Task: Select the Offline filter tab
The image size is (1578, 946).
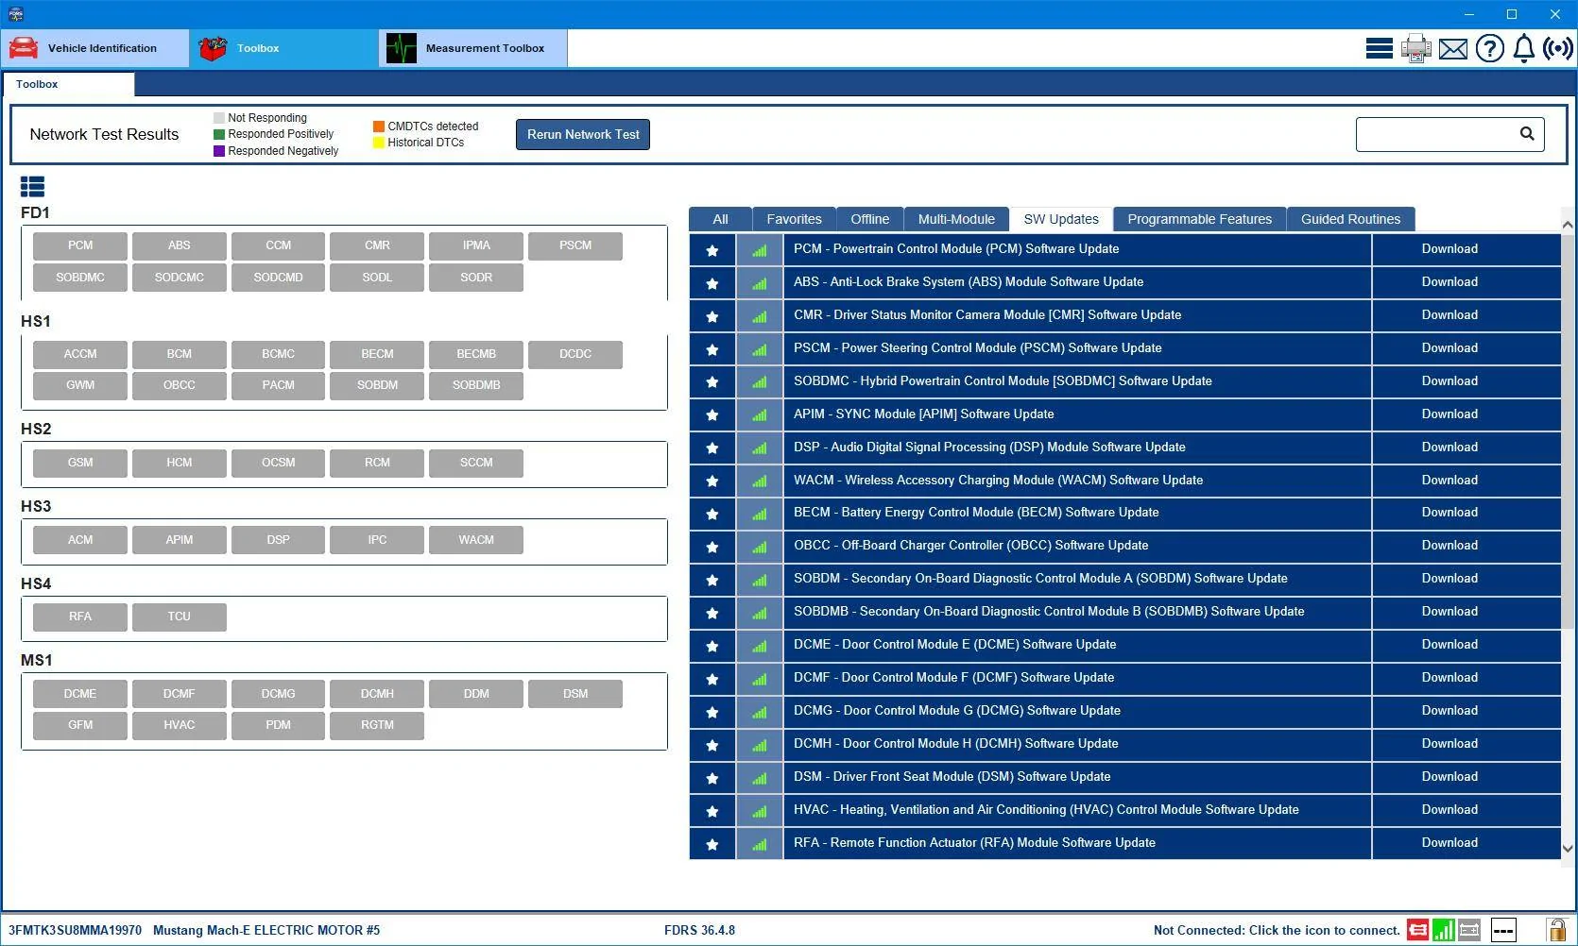Action: [869, 219]
